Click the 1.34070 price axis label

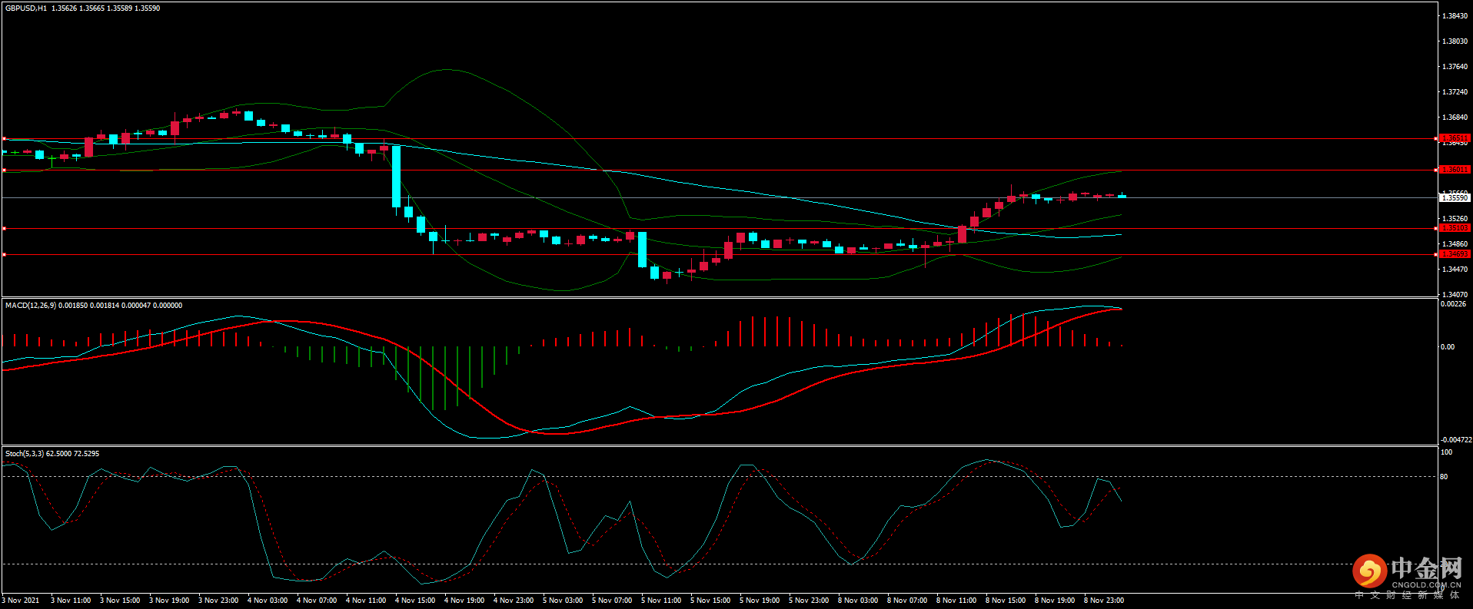pyautogui.click(x=1455, y=295)
